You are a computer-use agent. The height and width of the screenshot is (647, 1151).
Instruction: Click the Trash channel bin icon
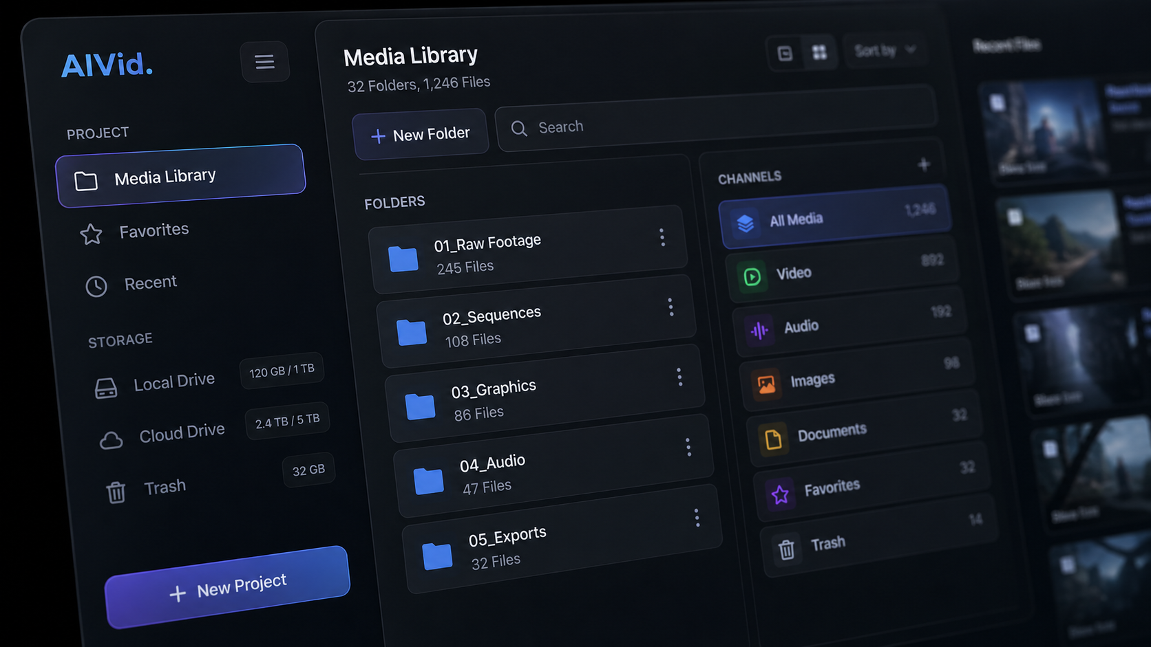pos(786,549)
